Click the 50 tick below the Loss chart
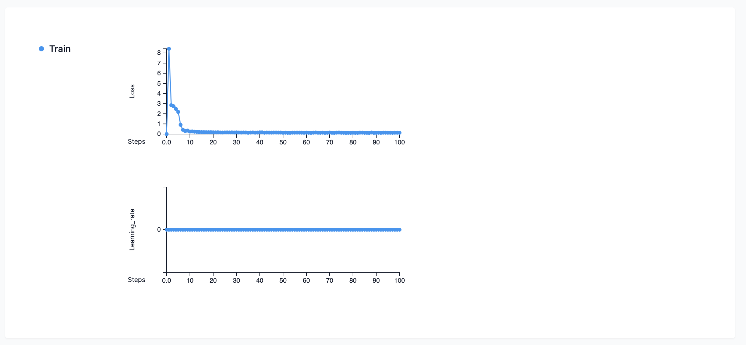This screenshot has height=345, width=746. [283, 142]
